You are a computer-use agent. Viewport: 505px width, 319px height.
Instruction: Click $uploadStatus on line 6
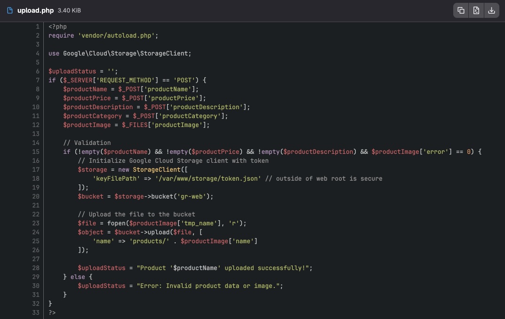click(72, 71)
